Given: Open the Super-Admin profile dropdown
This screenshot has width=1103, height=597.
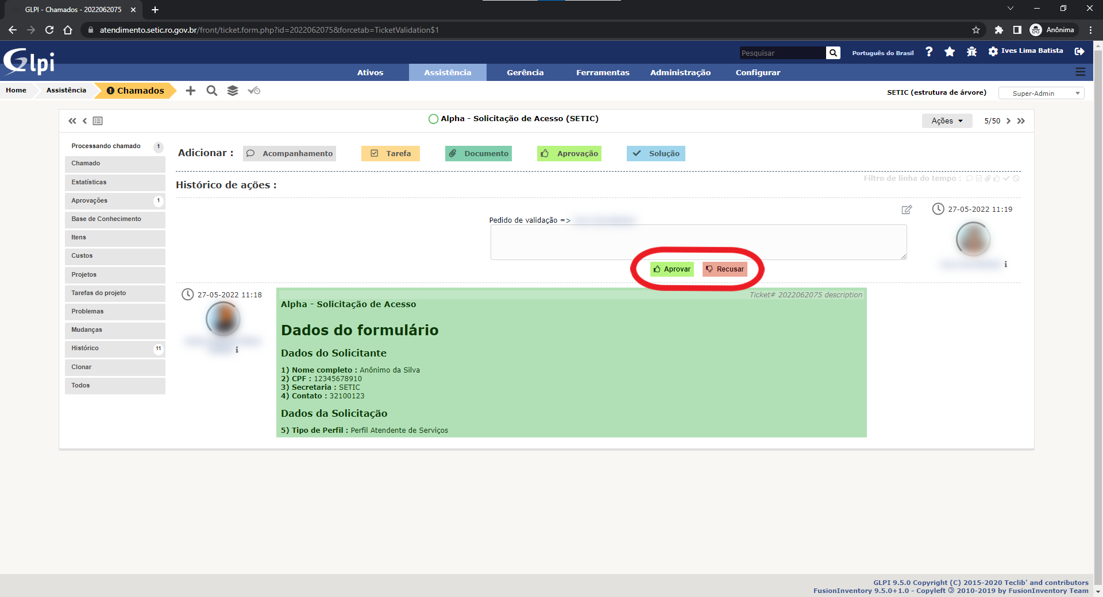Looking at the screenshot, I should [x=1041, y=93].
